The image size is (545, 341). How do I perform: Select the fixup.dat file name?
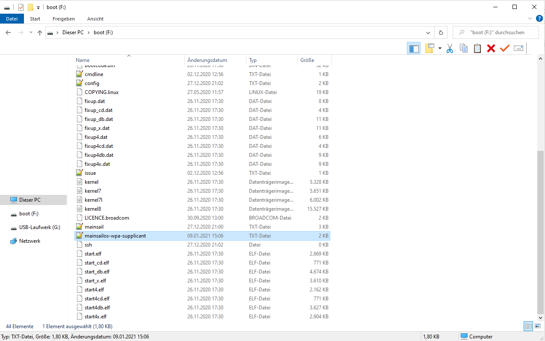[x=95, y=101]
